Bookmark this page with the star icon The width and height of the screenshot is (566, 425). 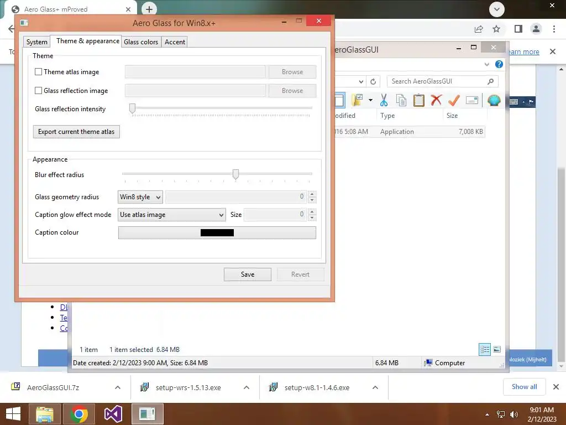[496, 29]
